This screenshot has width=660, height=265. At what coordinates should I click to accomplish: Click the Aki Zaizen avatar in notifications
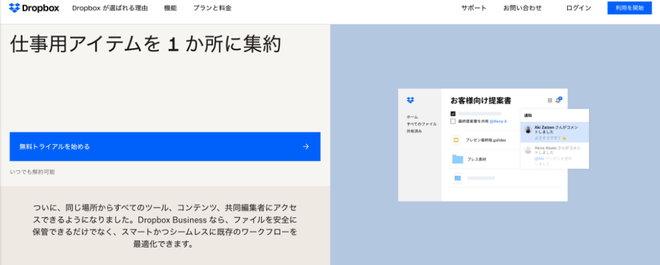(x=528, y=129)
